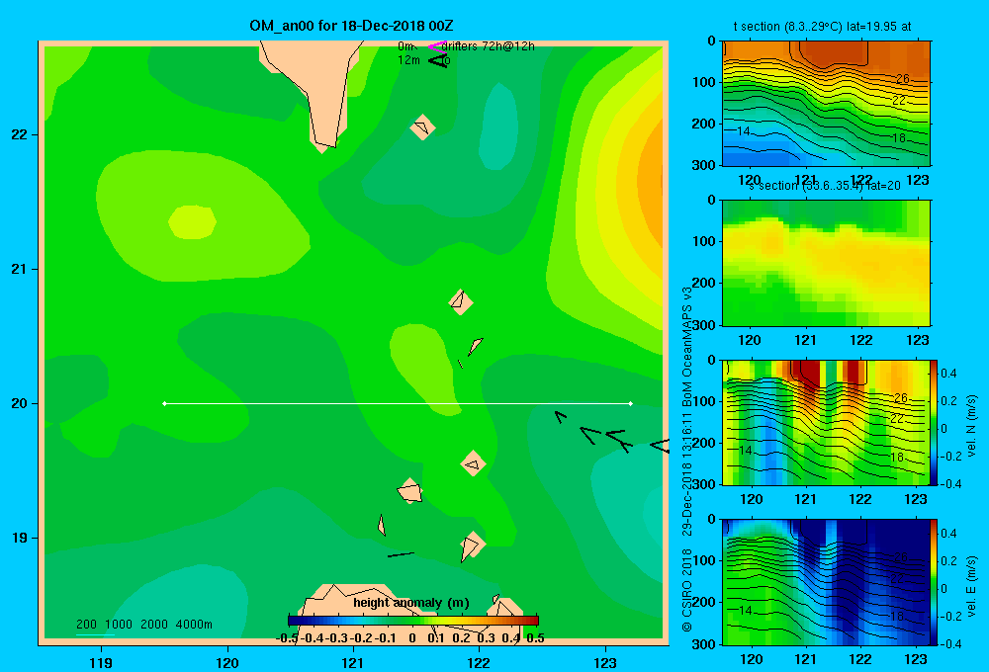Select the 'drifters 72h@12h' legend text
This screenshot has height=672, width=989.
(488, 46)
